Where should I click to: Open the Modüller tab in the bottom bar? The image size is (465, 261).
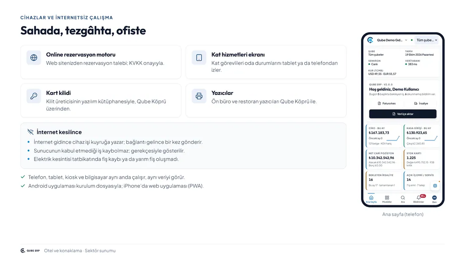coord(387,199)
